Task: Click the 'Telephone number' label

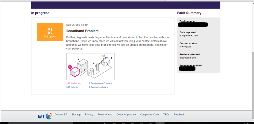Action: pos(191,65)
